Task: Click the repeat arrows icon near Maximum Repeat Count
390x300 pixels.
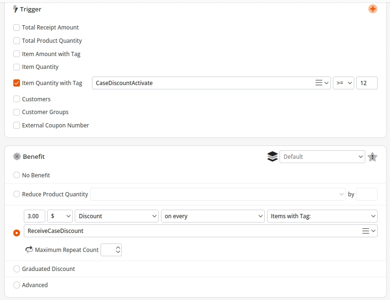Action: [x=29, y=250]
